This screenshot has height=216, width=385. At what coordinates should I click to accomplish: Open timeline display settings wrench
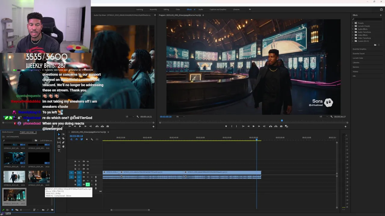click(x=92, y=139)
